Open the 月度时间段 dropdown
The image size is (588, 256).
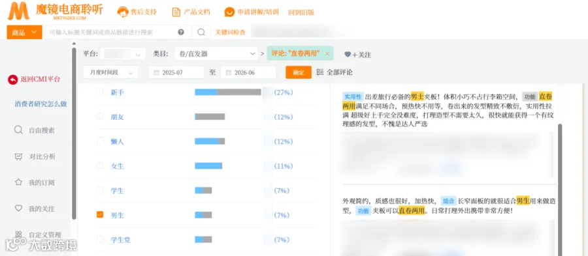pyautogui.click(x=110, y=72)
